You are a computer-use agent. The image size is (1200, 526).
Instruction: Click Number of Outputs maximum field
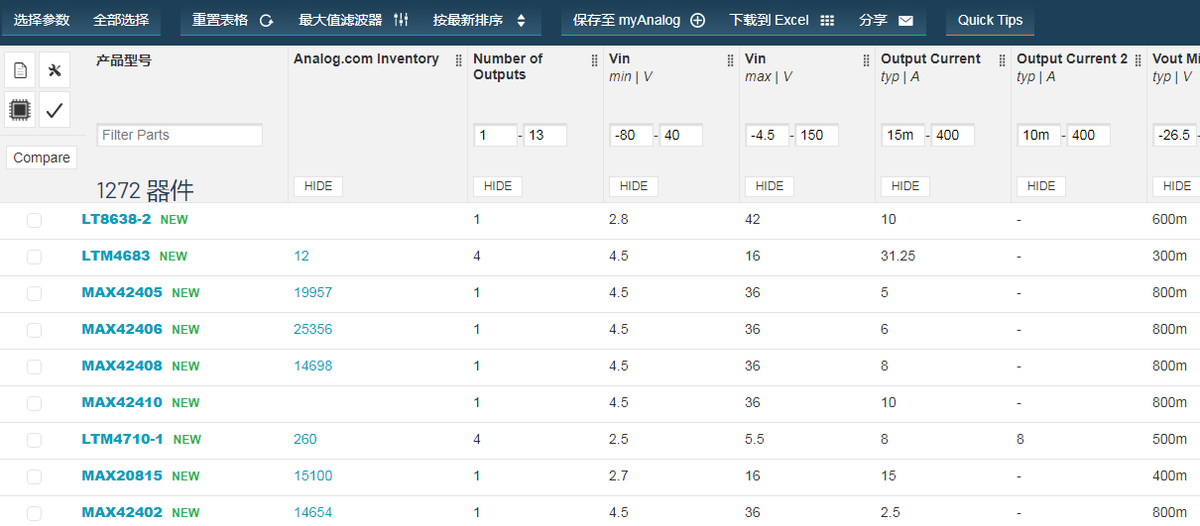(x=545, y=135)
